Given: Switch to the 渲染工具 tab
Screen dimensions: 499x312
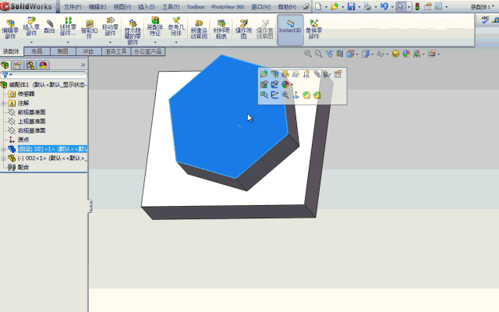Looking at the screenshot, I should point(116,51).
